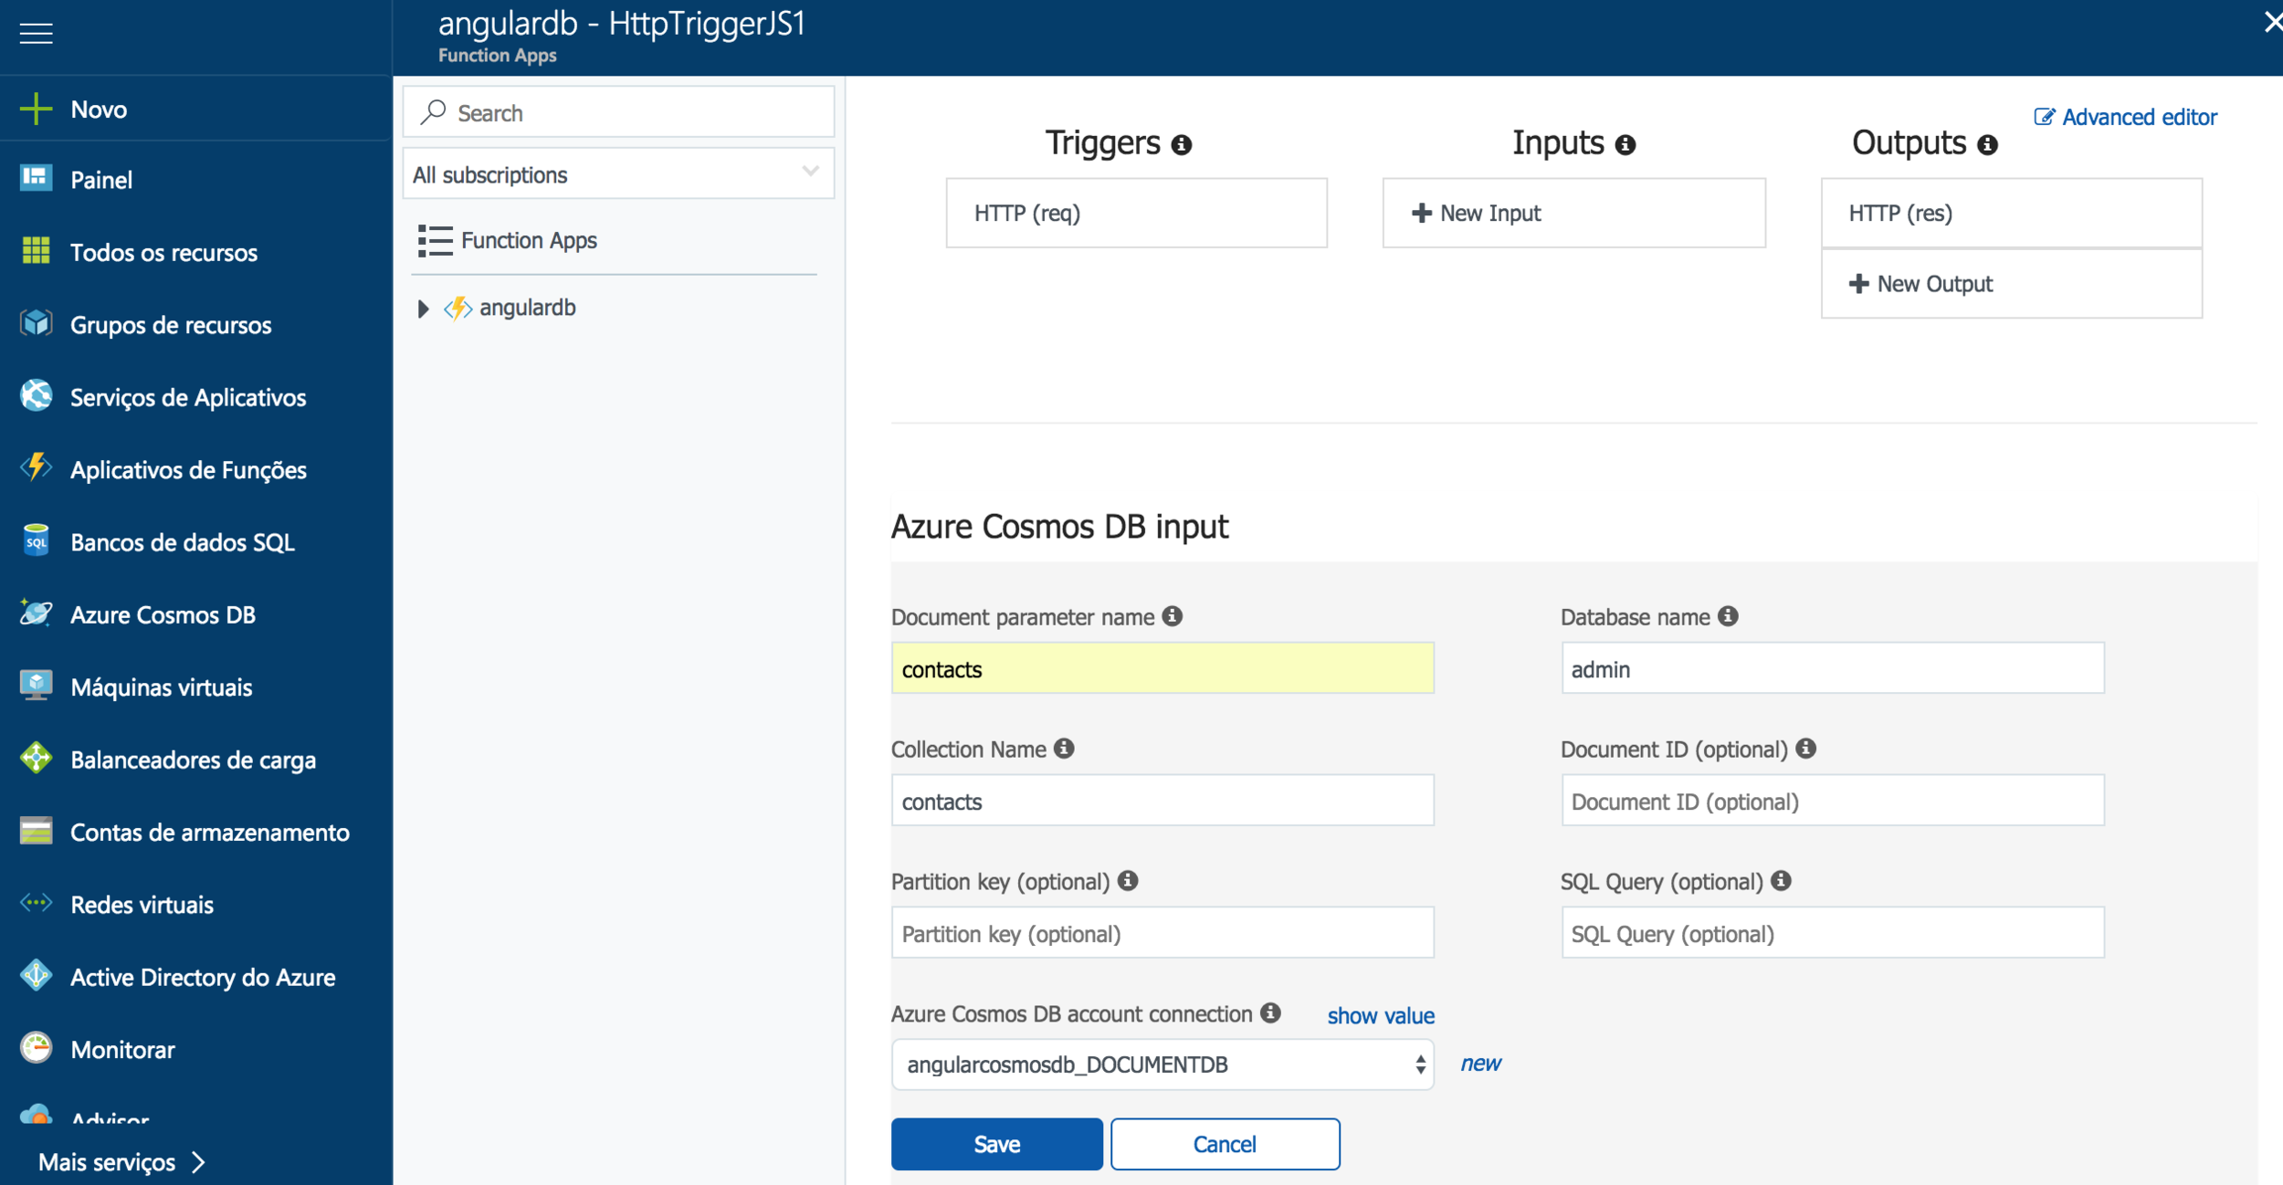Click info icon beside Triggers heading
This screenshot has height=1185, width=2283.
(1182, 144)
